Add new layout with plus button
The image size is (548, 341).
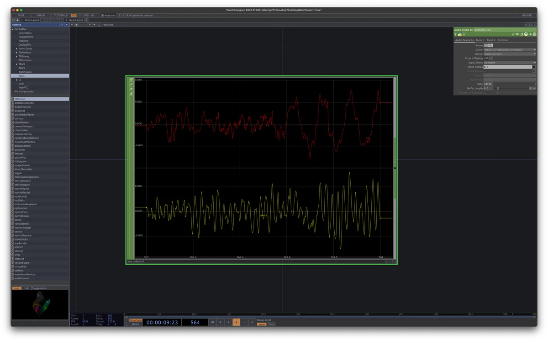coord(86,20)
